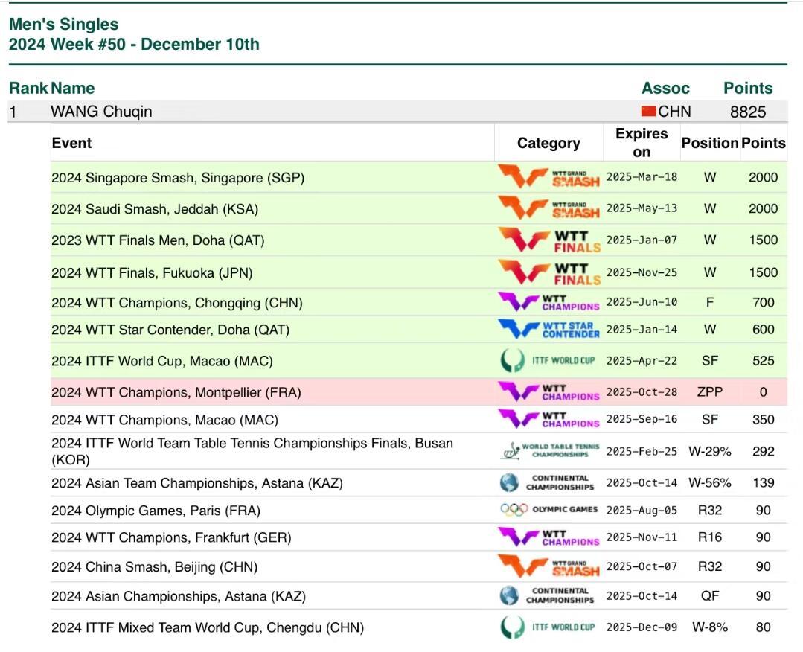The width and height of the screenshot is (803, 652).
Task: Click the China flag next to CHN
Action: pyautogui.click(x=648, y=112)
